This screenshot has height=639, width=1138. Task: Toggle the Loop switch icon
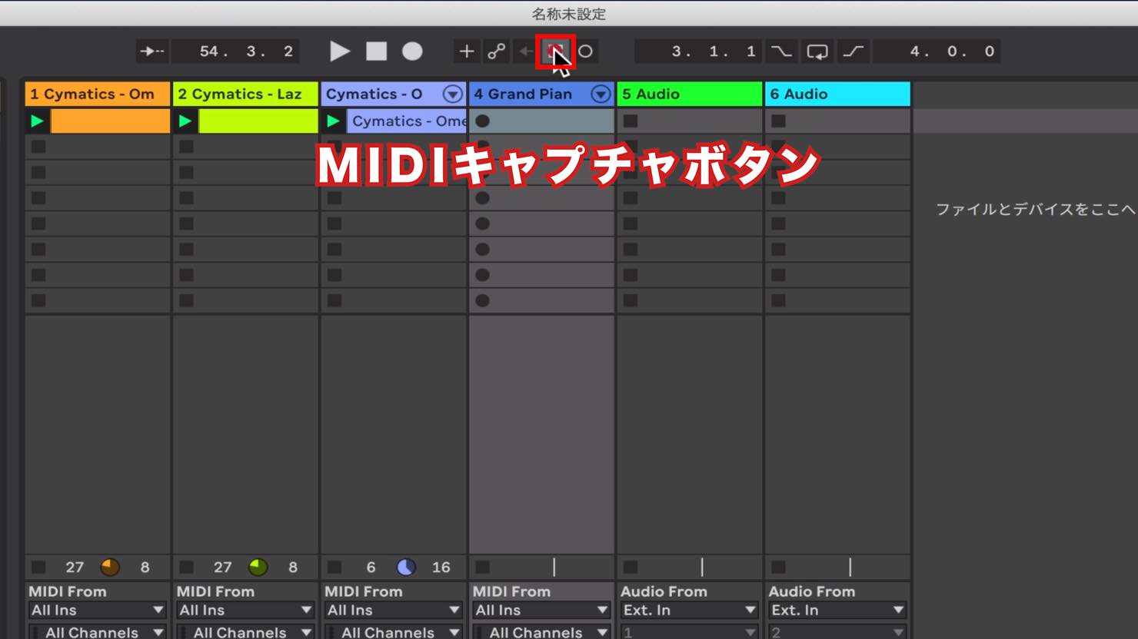[x=817, y=51]
